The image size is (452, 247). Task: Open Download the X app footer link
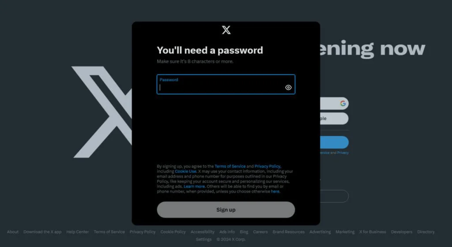(42, 232)
